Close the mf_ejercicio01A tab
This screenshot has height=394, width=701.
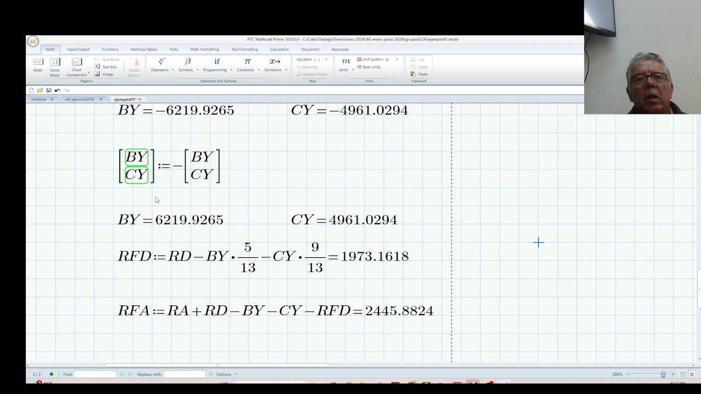click(101, 100)
